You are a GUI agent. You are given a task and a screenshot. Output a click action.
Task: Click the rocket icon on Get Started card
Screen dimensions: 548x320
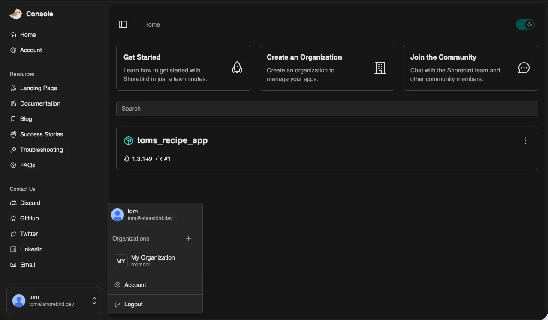coord(237,67)
